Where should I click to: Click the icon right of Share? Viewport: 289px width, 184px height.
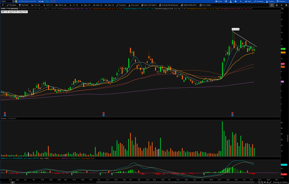[226, 1]
